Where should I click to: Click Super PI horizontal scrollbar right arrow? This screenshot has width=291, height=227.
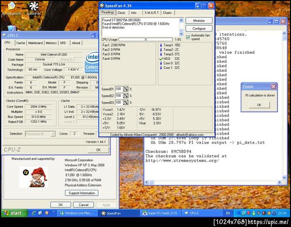(x=279, y=182)
